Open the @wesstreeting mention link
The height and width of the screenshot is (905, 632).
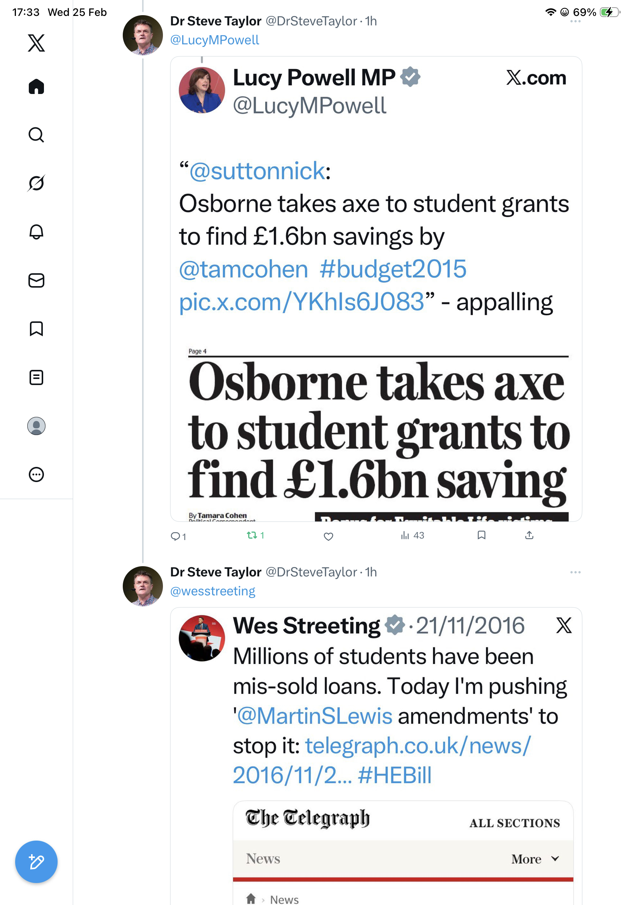213,591
